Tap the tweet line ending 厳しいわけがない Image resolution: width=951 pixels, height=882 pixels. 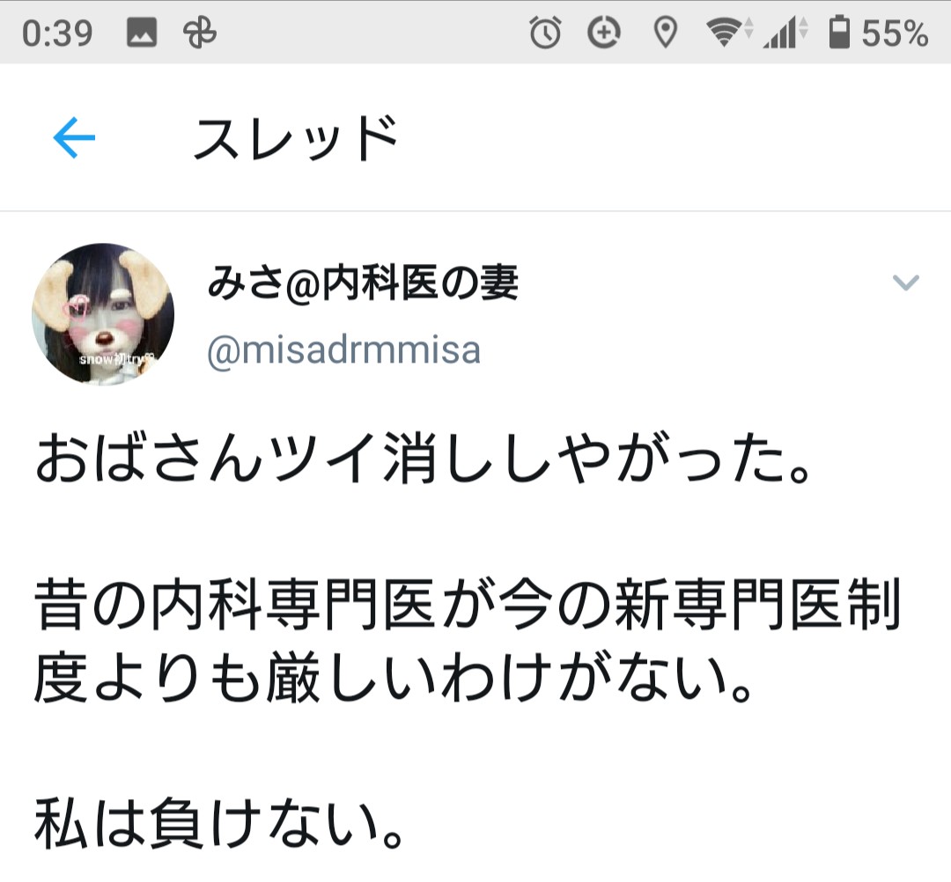click(393, 678)
